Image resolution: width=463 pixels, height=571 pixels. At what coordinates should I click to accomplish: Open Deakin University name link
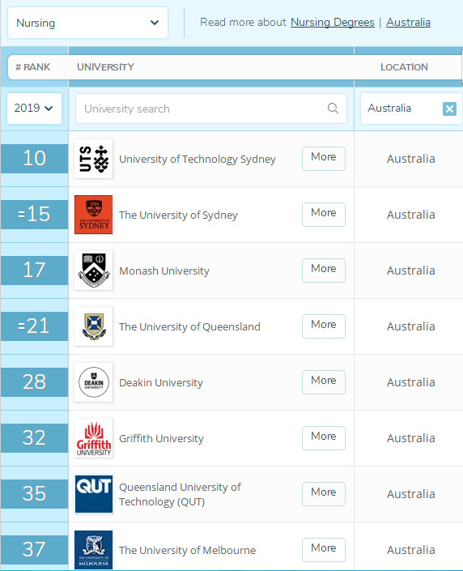pyautogui.click(x=161, y=382)
